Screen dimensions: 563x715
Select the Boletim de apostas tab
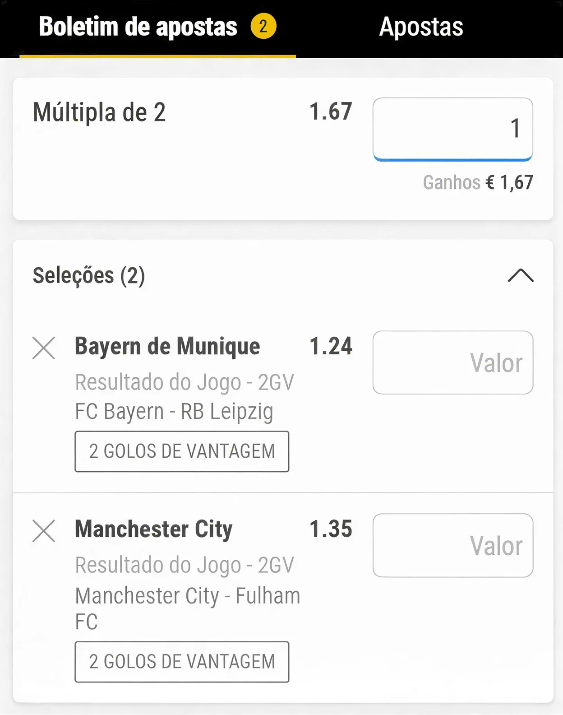pos(138,27)
